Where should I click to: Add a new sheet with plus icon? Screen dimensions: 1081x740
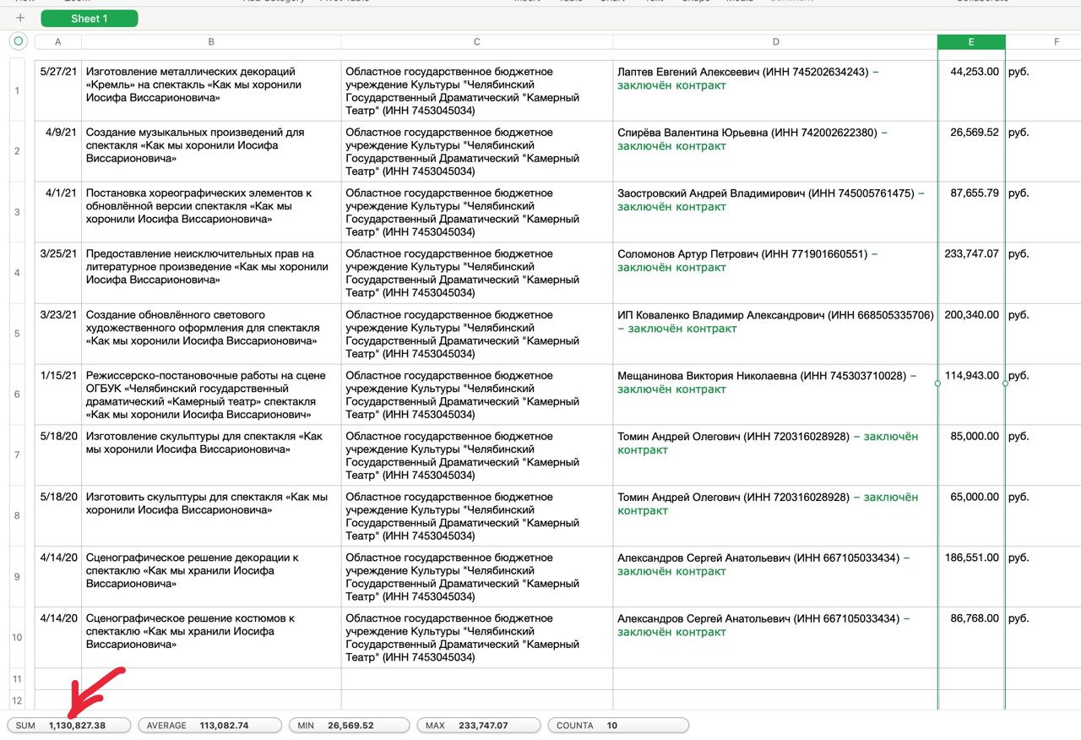(20, 18)
